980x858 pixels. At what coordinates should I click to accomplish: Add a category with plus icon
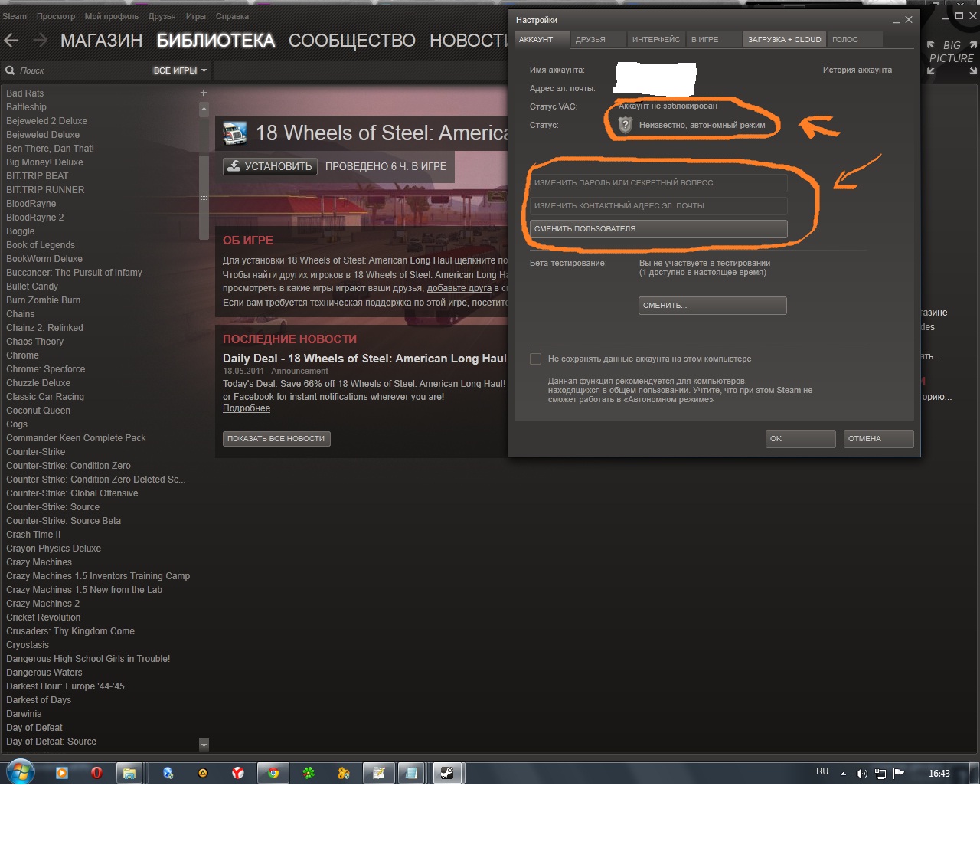204,93
